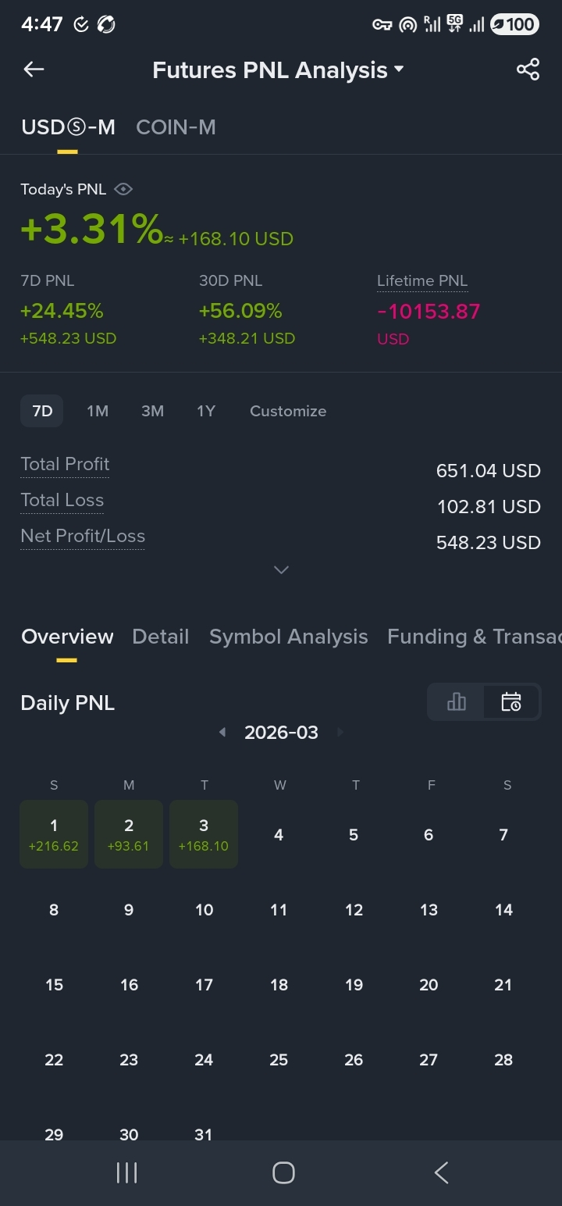Screen dimensions: 562x1206
Task: Tap the Android home button
Action: tap(283, 1172)
